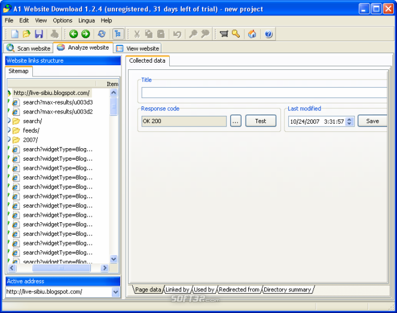Open help with the question mark icon
Screen dimensions: 397x313
268,34
